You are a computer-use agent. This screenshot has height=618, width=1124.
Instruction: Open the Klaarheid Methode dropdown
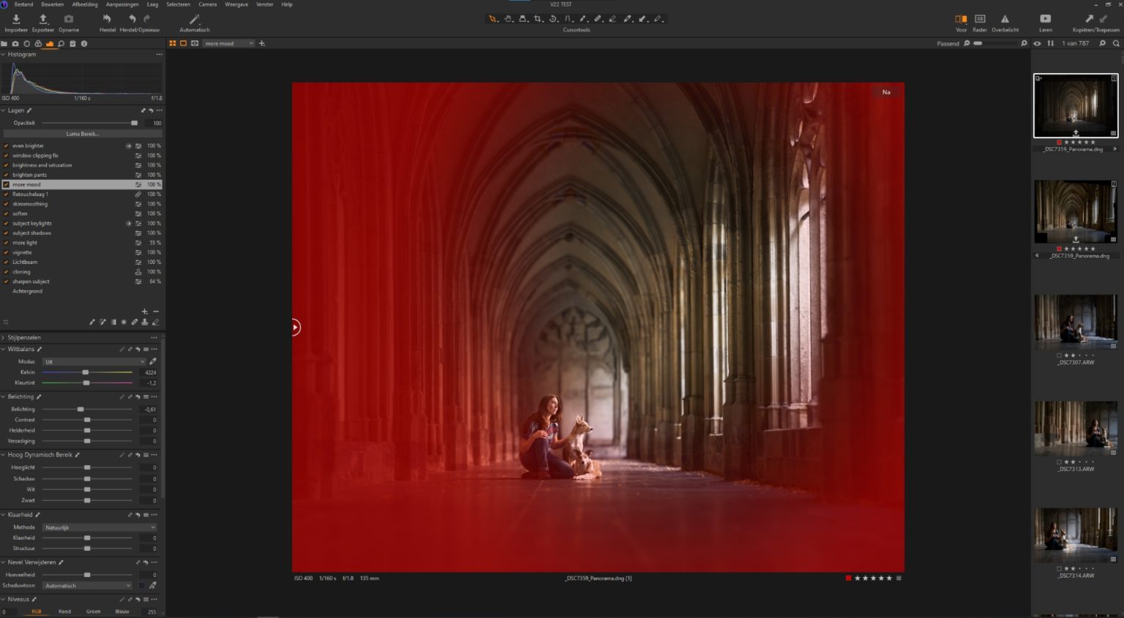coord(99,527)
